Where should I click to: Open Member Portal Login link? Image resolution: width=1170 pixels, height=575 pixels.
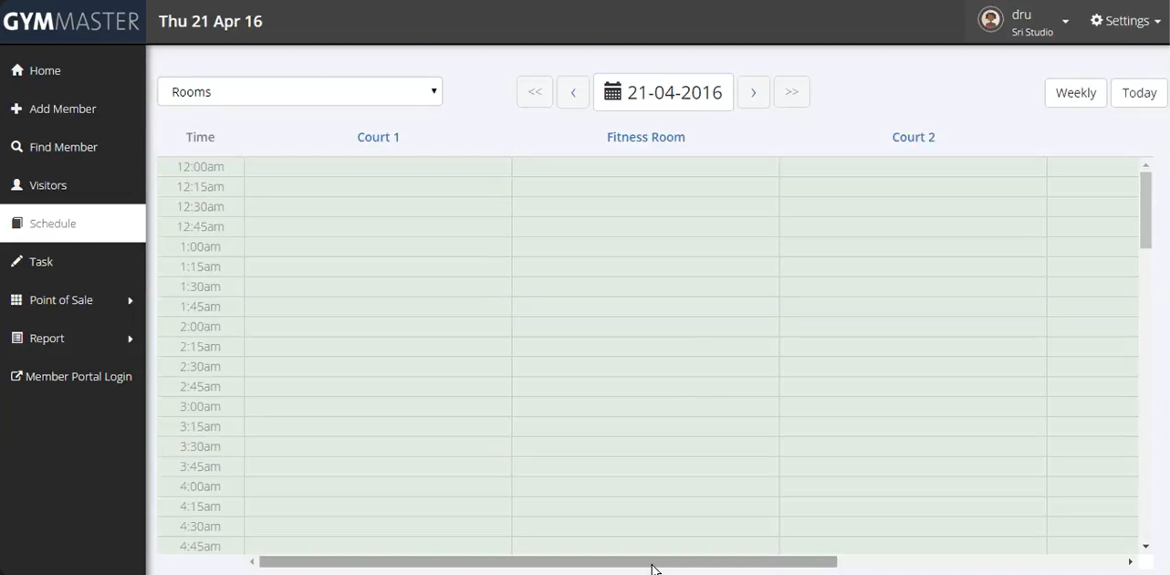(x=72, y=377)
